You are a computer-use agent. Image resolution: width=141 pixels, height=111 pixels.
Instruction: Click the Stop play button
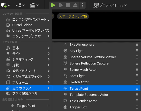click(x=68, y=5)
